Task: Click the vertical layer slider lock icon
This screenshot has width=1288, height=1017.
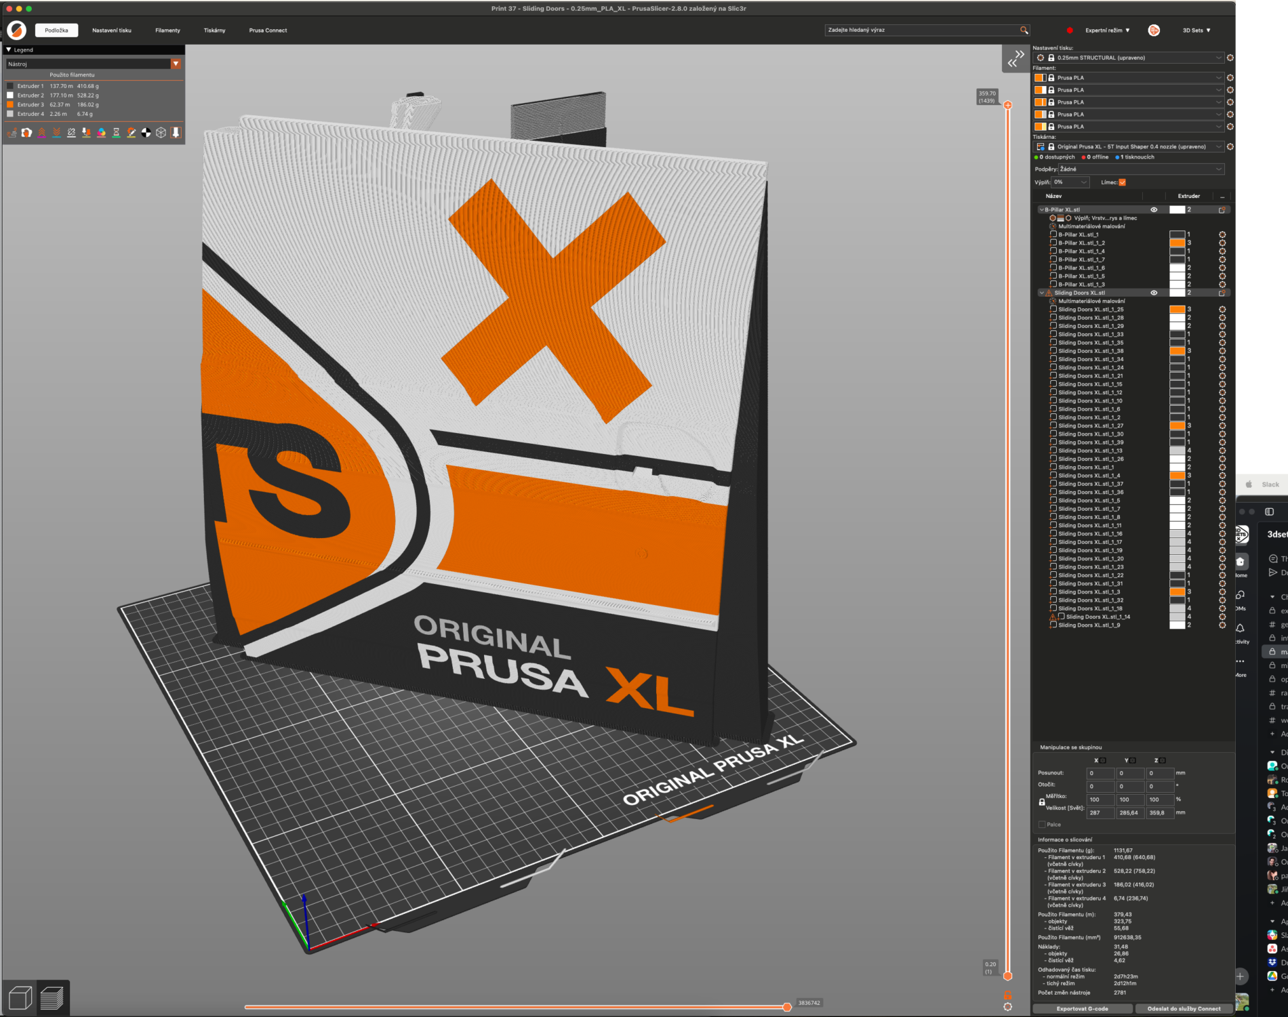Action: tap(1007, 995)
